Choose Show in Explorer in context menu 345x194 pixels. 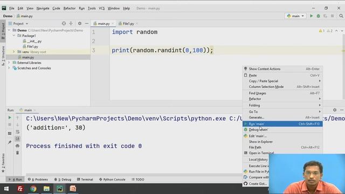(282, 142)
